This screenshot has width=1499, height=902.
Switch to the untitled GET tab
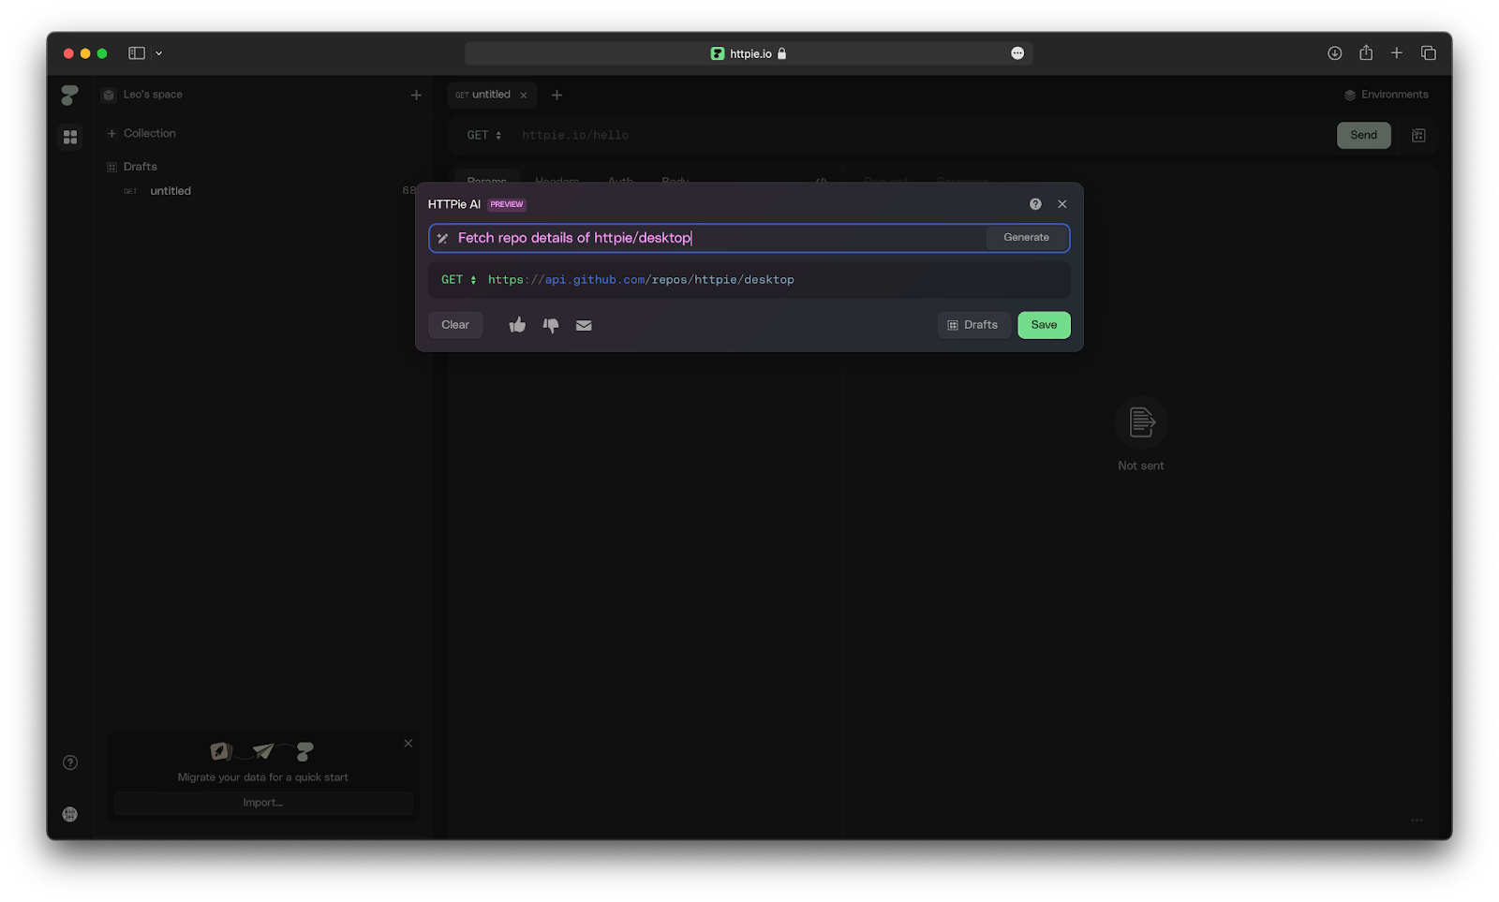pyautogui.click(x=491, y=95)
